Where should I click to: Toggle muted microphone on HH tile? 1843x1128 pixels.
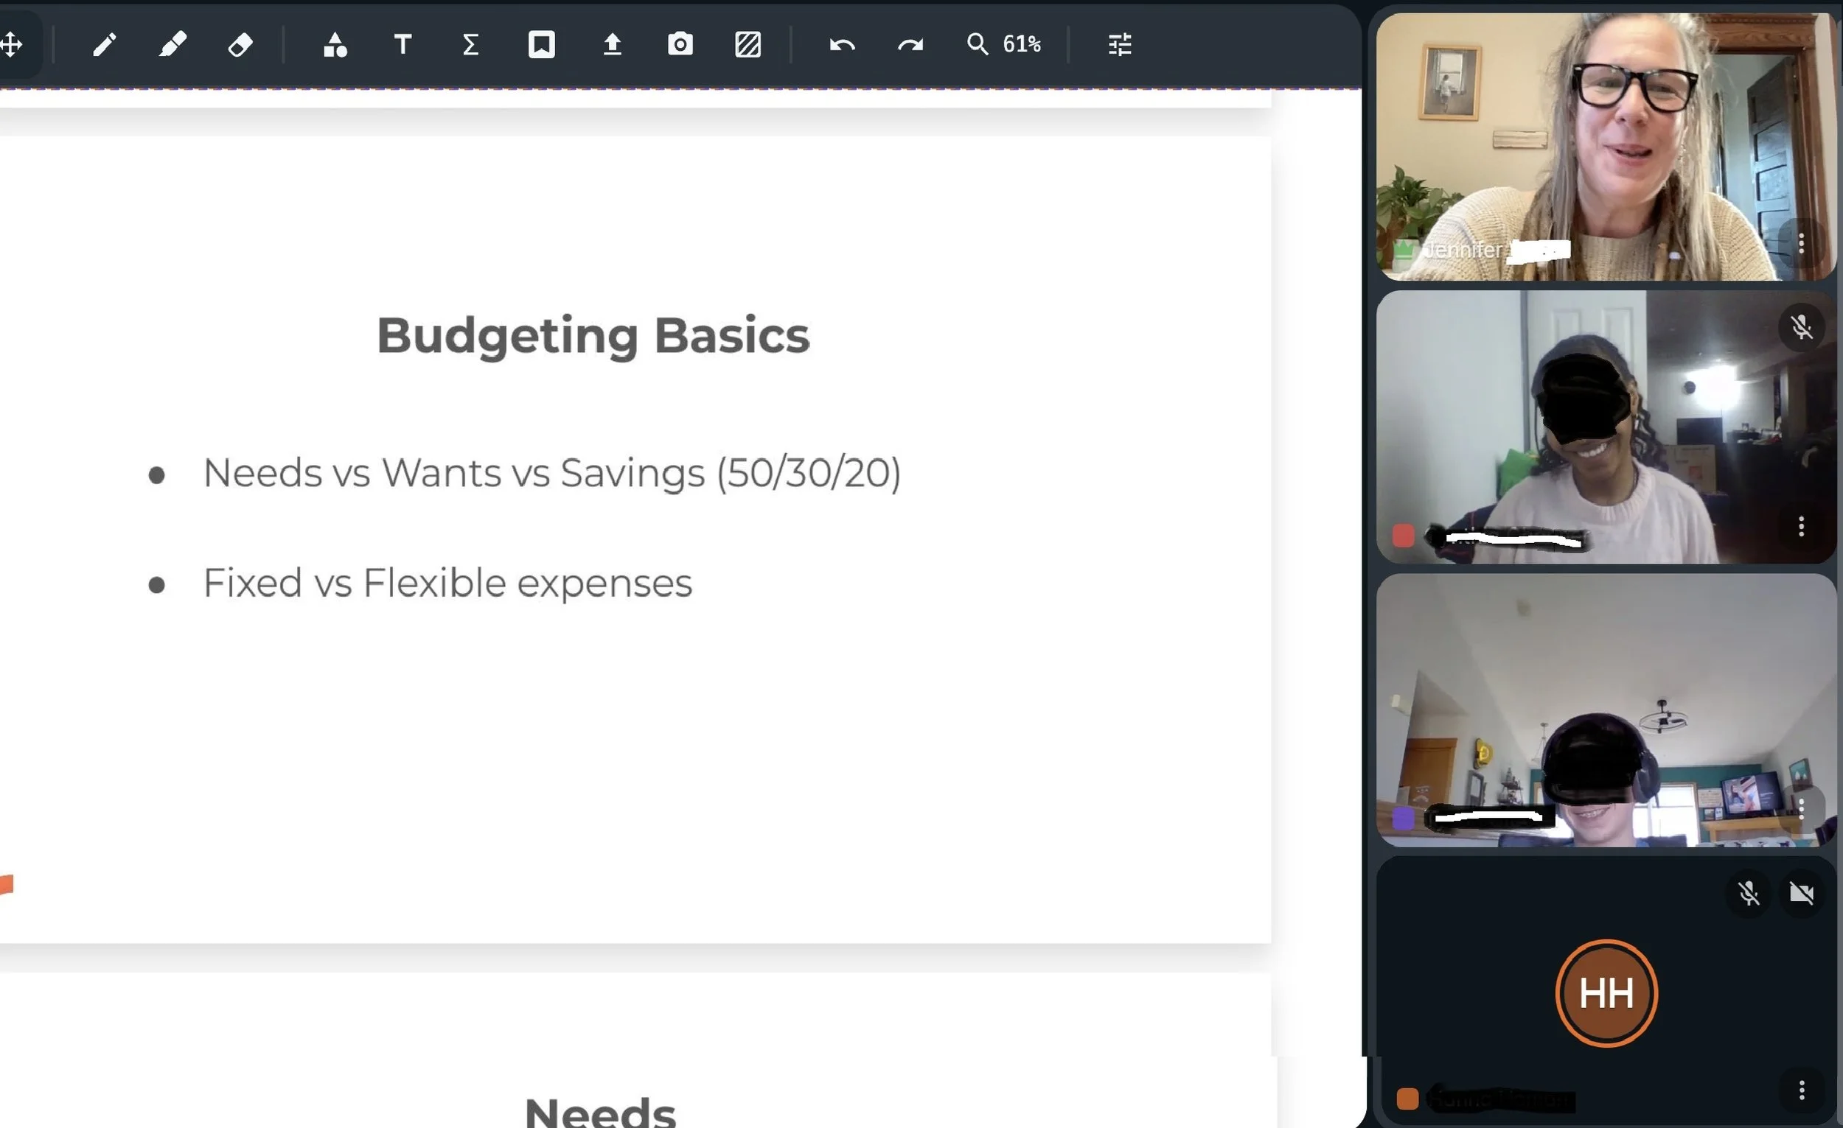(1749, 893)
